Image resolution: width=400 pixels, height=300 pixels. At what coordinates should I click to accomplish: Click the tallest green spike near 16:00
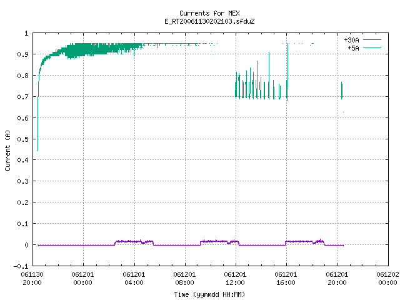(287, 71)
